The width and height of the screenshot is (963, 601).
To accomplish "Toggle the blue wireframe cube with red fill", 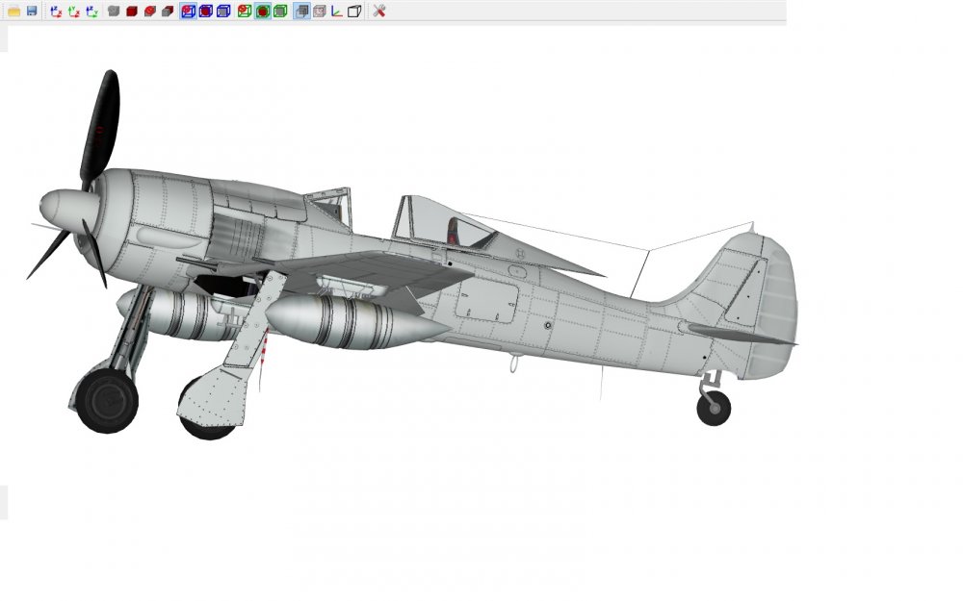I will [x=206, y=11].
